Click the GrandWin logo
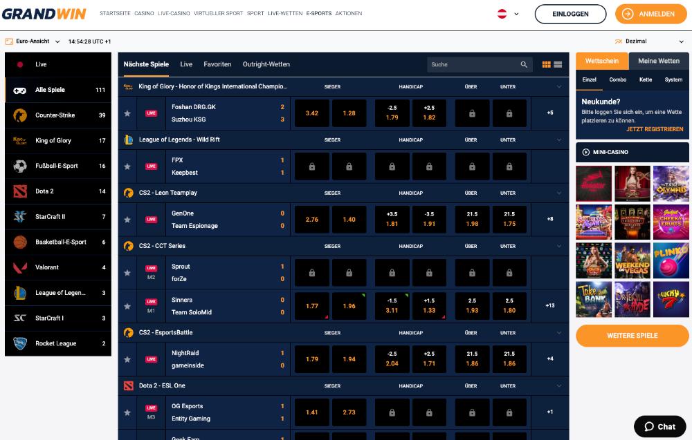This screenshot has height=440, width=692. [44, 14]
